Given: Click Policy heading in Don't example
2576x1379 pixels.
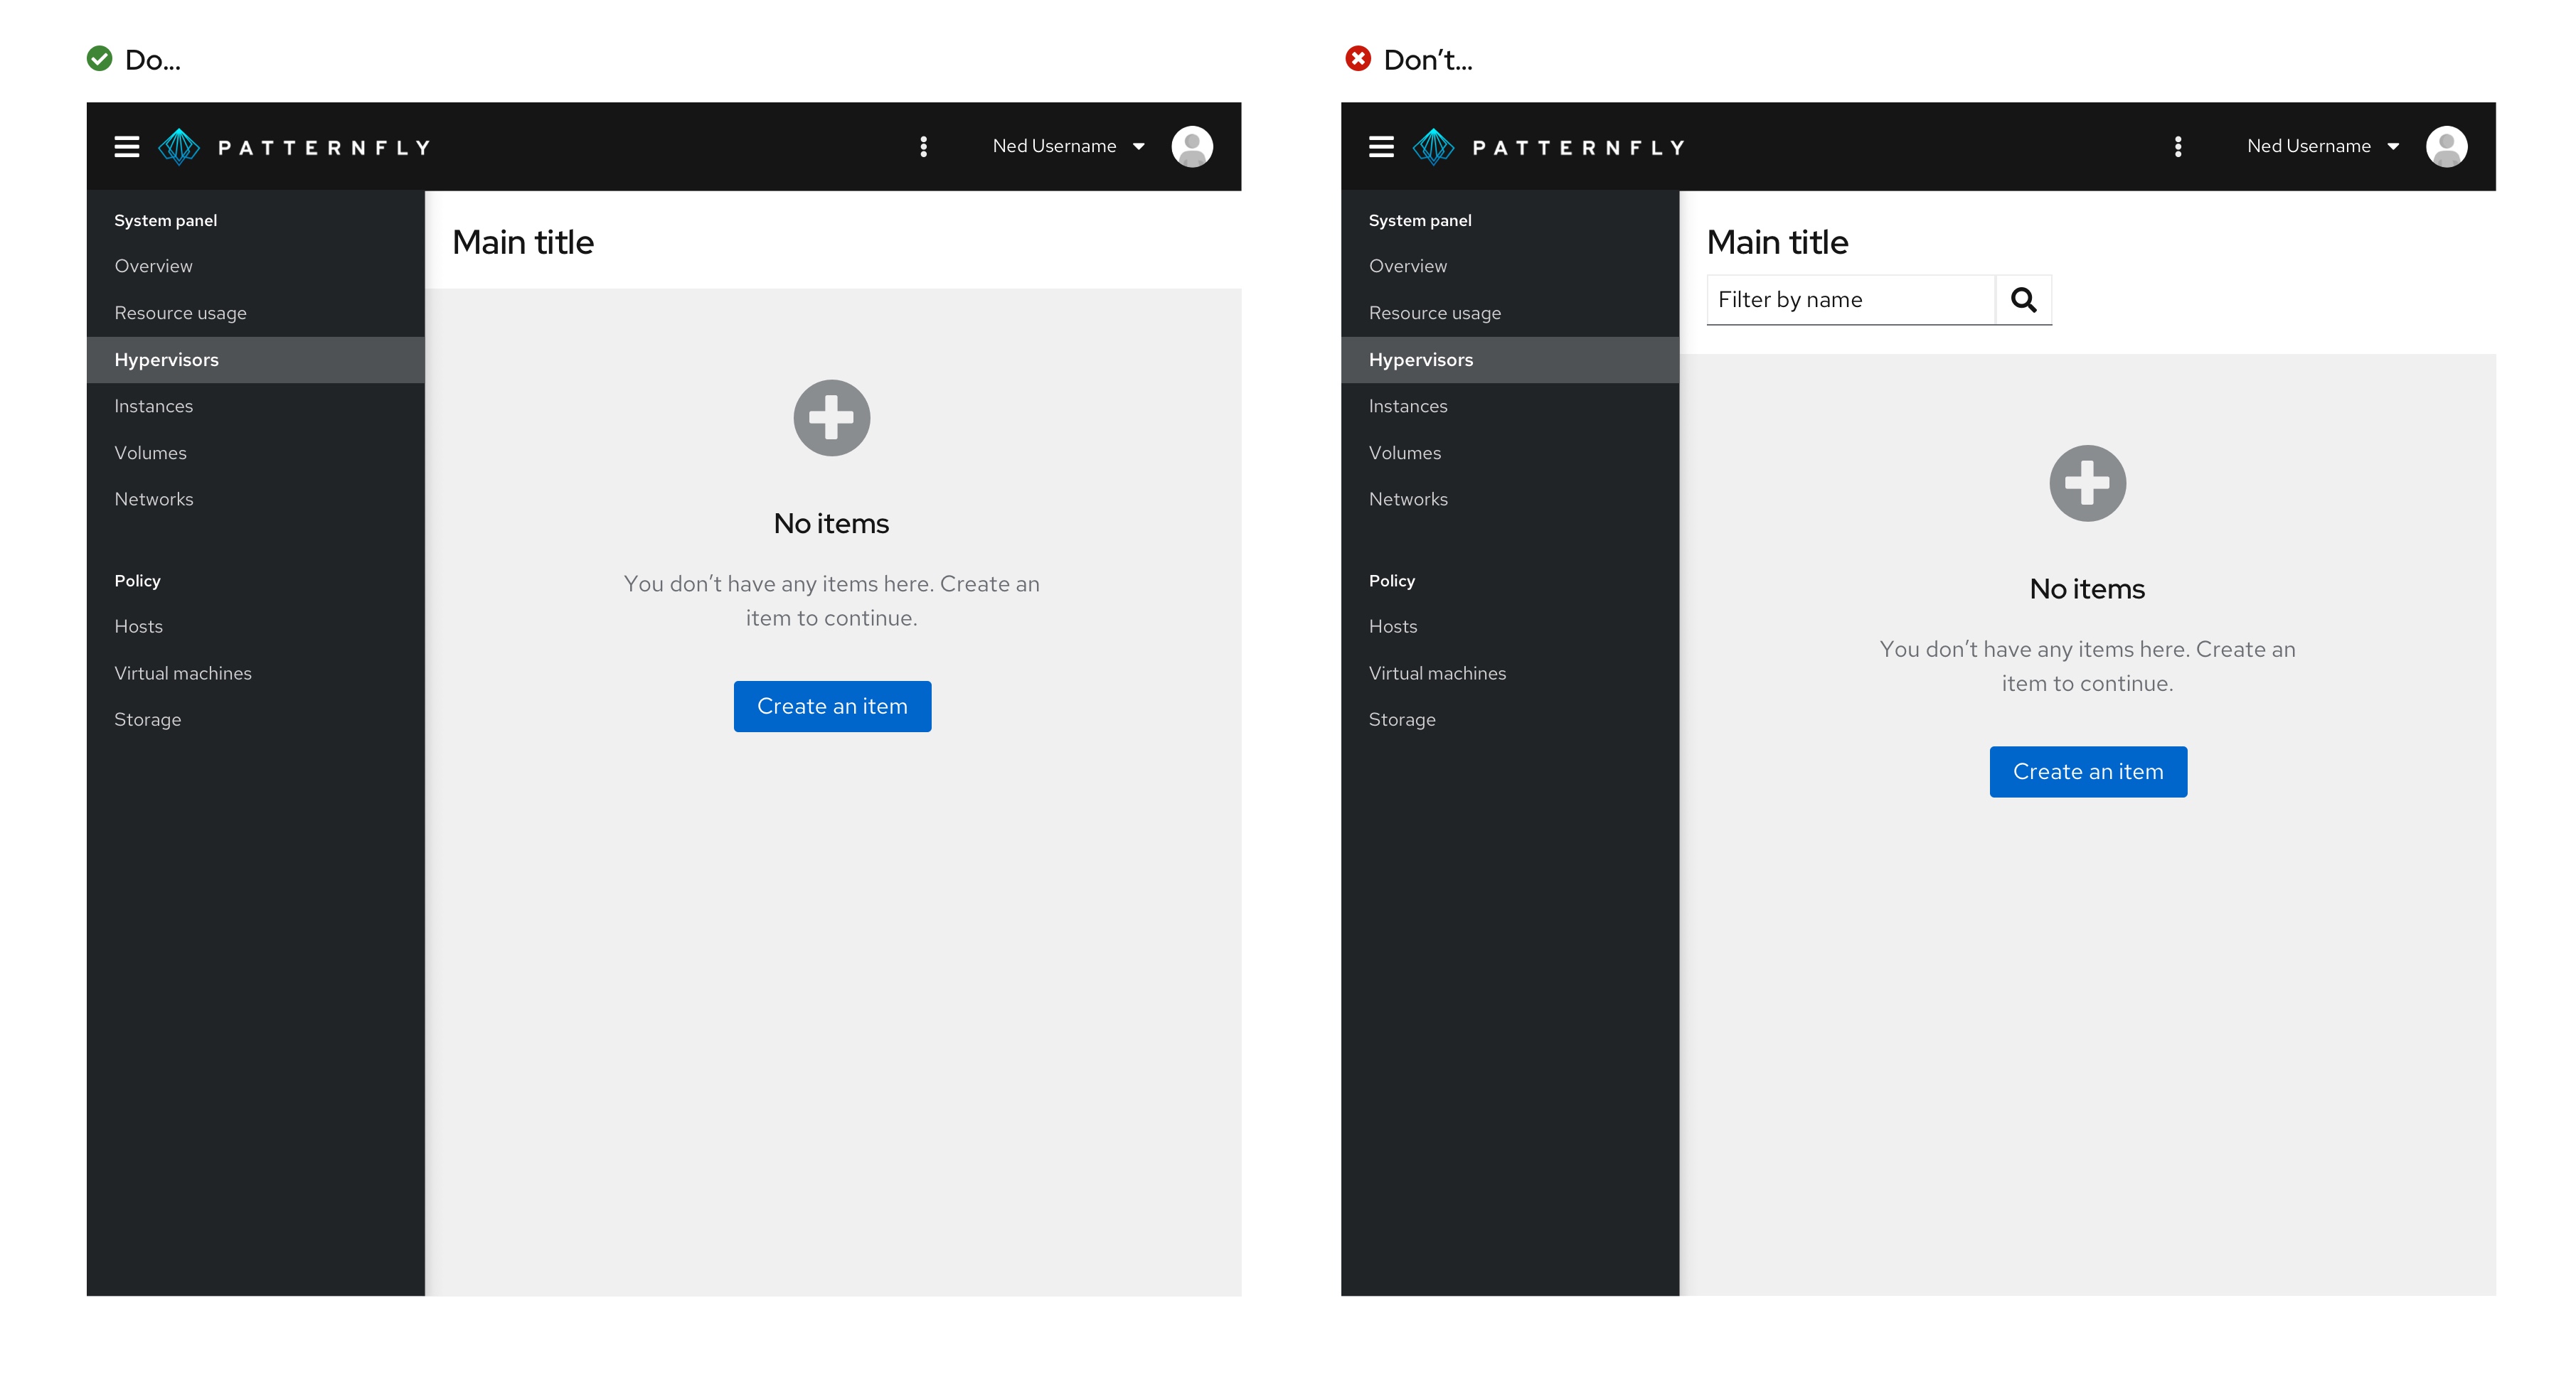Looking at the screenshot, I should (1392, 581).
